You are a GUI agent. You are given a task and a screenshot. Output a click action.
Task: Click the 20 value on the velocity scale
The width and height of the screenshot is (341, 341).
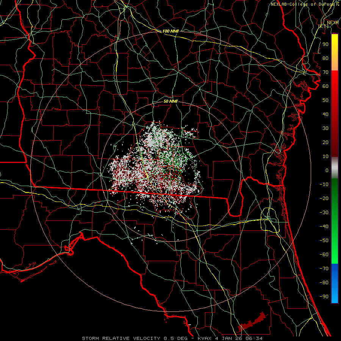[325, 142]
